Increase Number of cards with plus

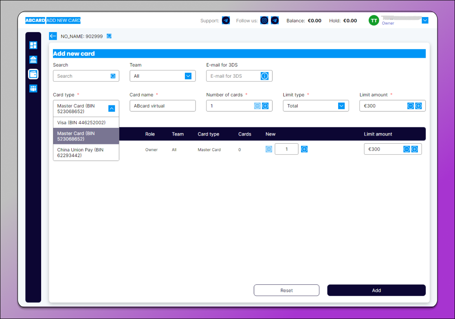(x=265, y=106)
